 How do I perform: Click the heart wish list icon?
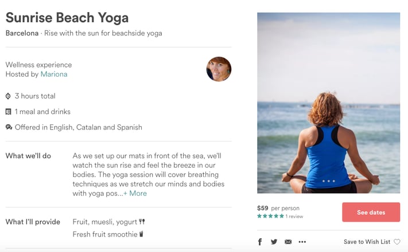tap(397, 242)
